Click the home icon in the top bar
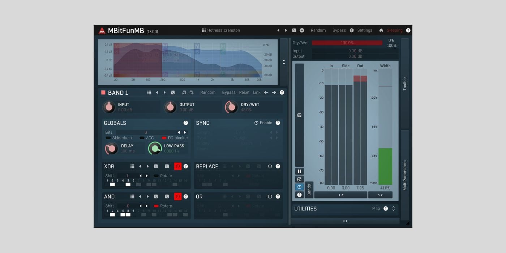 coord(381,30)
